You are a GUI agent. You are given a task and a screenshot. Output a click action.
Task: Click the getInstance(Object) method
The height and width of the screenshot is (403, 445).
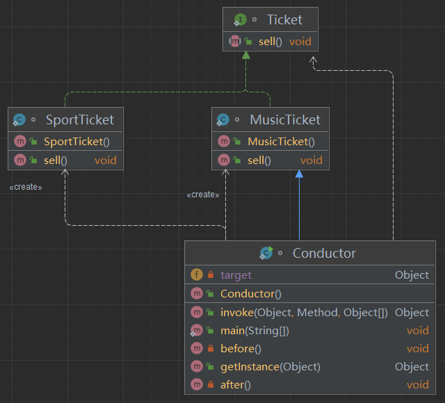[x=270, y=367]
